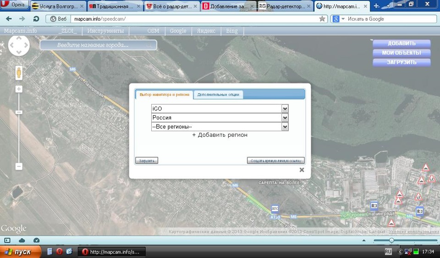The width and height of the screenshot is (440, 258).
Task: Select the Яндекс map layer
Action: (x=206, y=31)
